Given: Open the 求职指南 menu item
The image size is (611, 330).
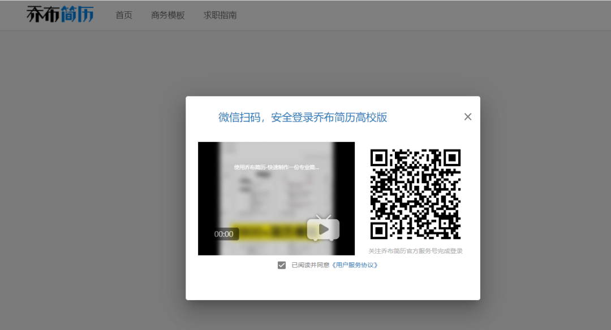Looking at the screenshot, I should point(220,15).
